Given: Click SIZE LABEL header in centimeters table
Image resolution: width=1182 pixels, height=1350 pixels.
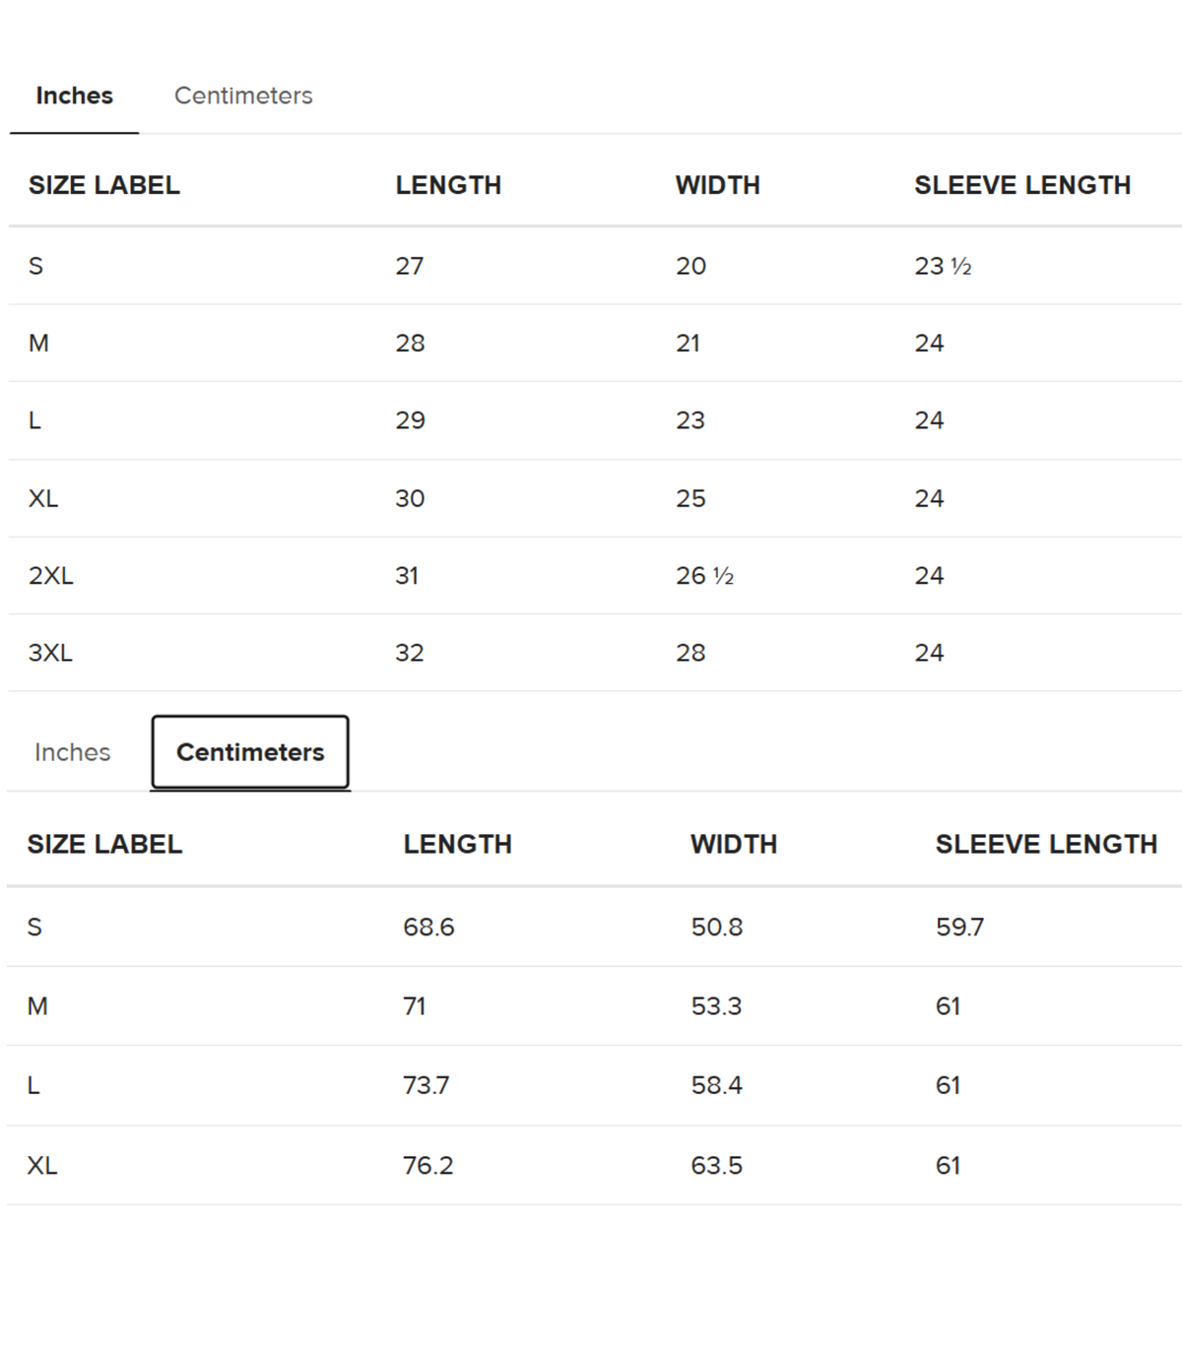Looking at the screenshot, I should click(x=104, y=844).
